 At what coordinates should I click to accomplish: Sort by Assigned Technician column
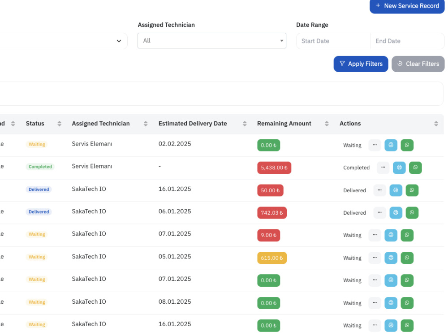coord(146,124)
